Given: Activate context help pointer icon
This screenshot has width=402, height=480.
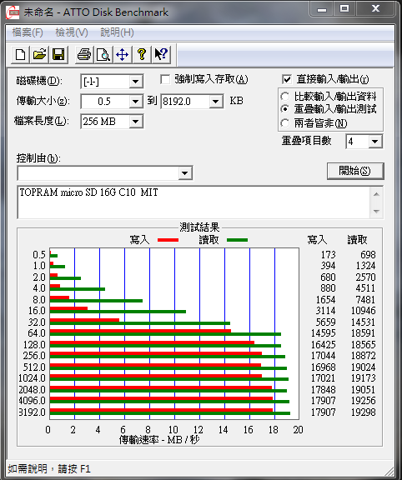Looking at the screenshot, I should [x=161, y=55].
